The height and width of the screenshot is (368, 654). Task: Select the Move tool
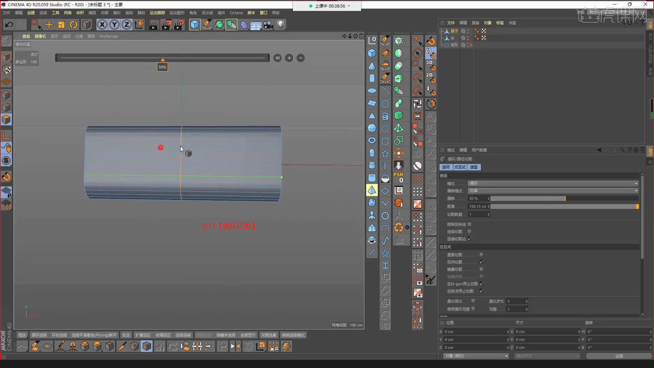49,25
